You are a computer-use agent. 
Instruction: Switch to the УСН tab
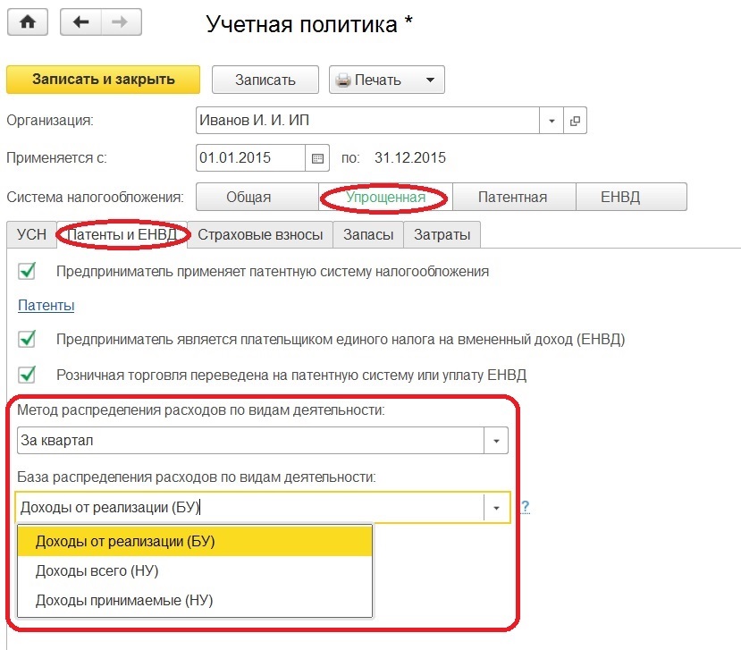[x=31, y=234]
